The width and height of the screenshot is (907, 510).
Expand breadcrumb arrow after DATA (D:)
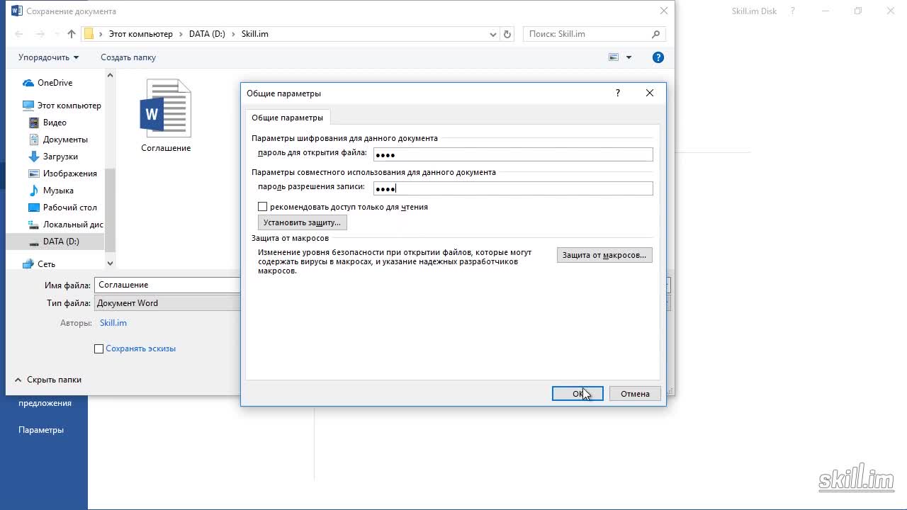coord(233,34)
